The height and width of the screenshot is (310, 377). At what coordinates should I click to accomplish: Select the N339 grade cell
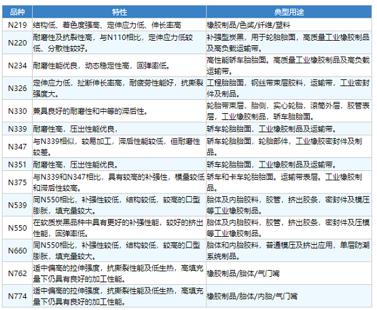(x=17, y=129)
